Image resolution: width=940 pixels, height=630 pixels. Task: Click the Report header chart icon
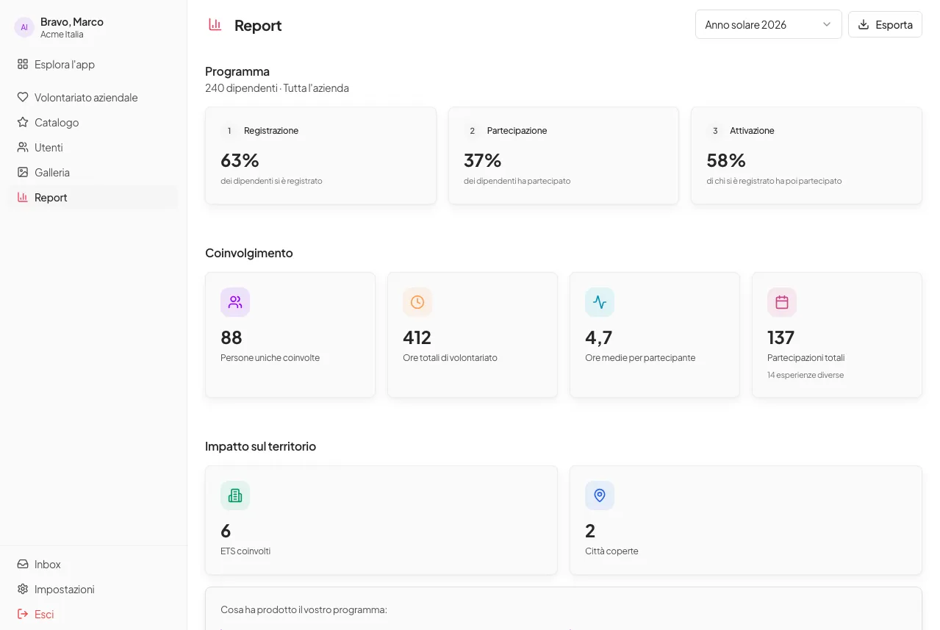215,24
